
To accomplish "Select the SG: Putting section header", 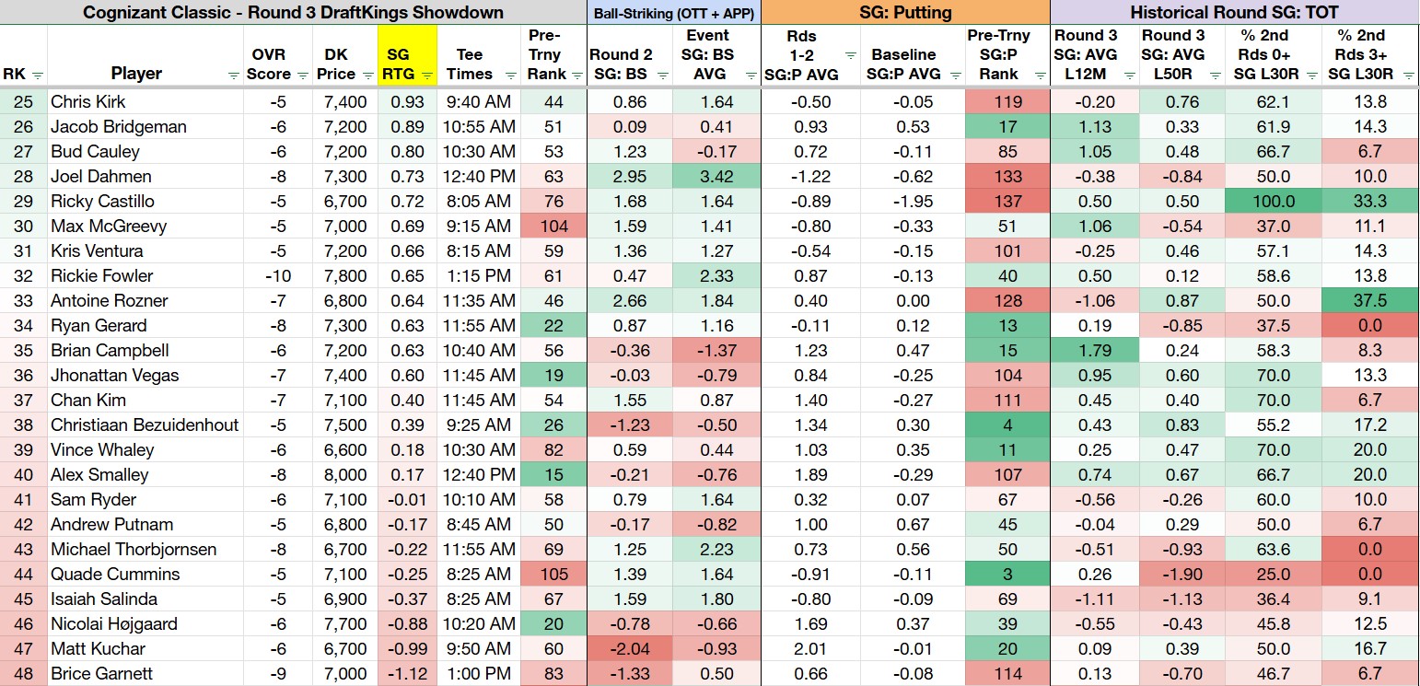I will [x=905, y=12].
